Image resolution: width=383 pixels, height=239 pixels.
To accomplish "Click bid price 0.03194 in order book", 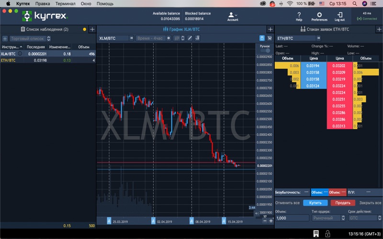I will click(314, 65).
